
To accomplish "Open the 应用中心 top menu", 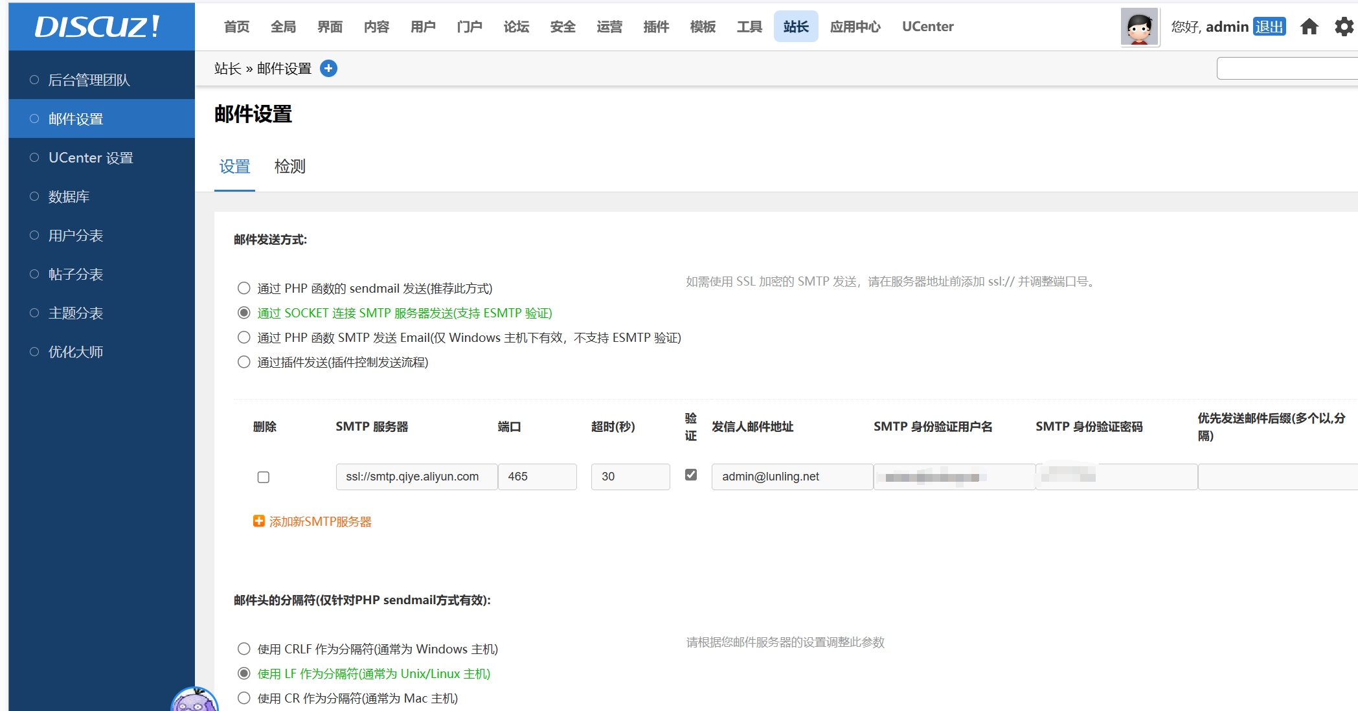I will click(x=855, y=27).
